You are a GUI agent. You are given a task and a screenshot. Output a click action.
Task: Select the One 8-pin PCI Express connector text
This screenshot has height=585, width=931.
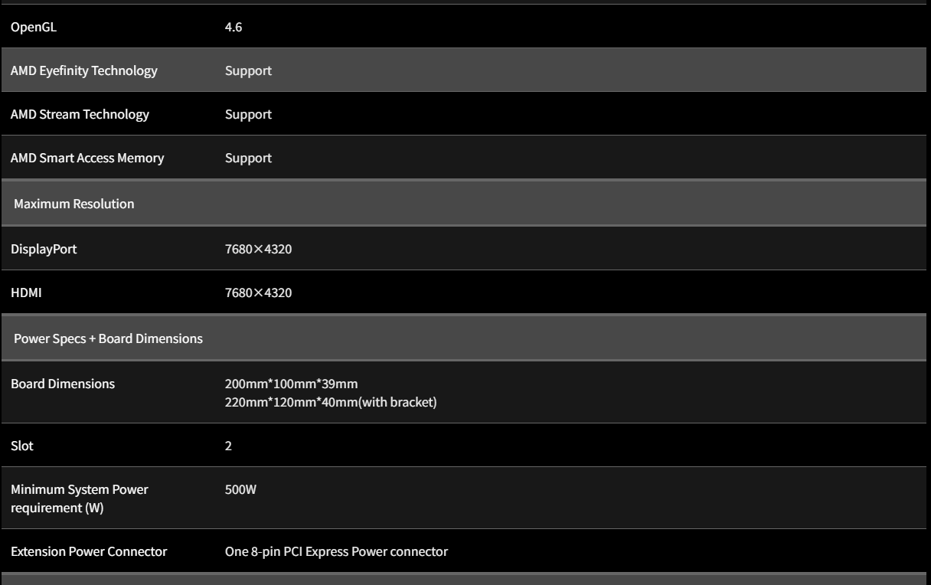point(336,551)
